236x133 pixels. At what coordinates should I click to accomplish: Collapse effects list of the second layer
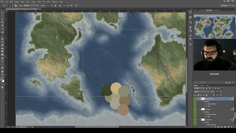[233, 109]
